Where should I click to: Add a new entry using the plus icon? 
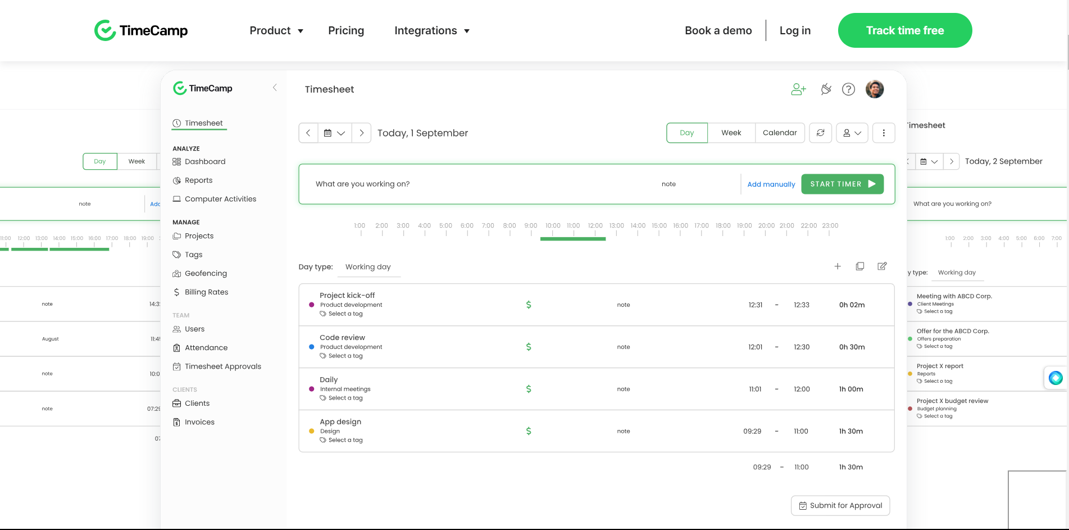[x=838, y=266]
